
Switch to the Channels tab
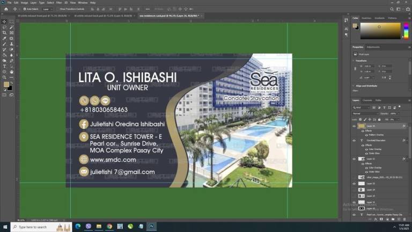pos(367,100)
